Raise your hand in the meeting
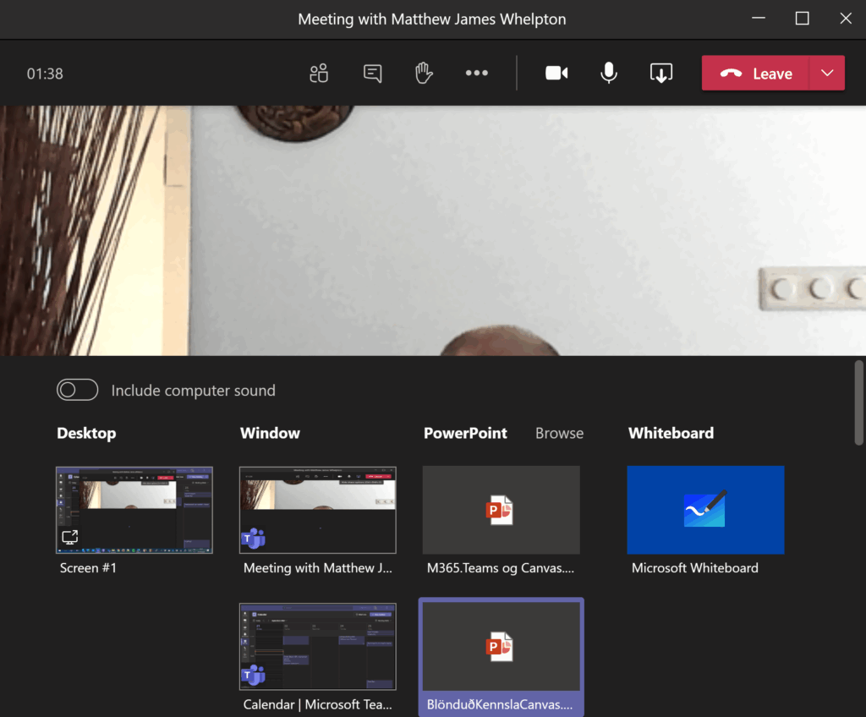The height and width of the screenshot is (717, 866). (x=424, y=74)
